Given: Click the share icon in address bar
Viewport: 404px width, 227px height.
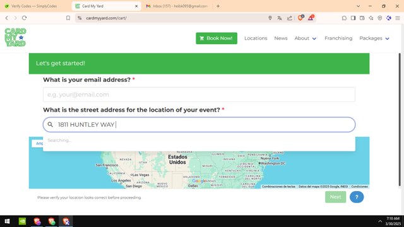Looking at the screenshot, I should (290, 18).
